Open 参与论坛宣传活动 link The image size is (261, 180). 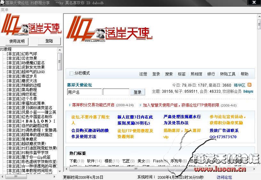(x=228, y=120)
